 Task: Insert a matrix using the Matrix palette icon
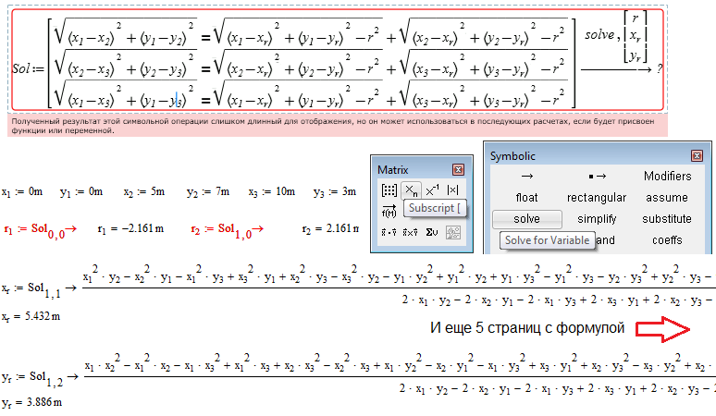pos(389,190)
